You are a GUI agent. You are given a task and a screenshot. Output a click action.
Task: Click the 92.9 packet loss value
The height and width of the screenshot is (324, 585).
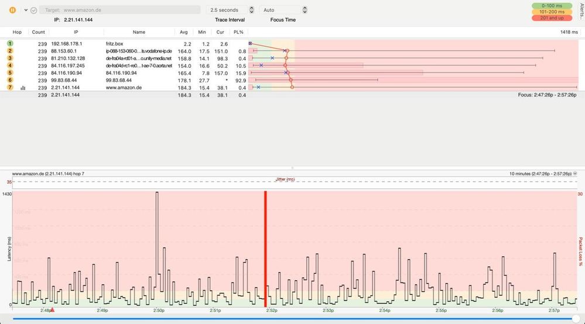pyautogui.click(x=241, y=81)
